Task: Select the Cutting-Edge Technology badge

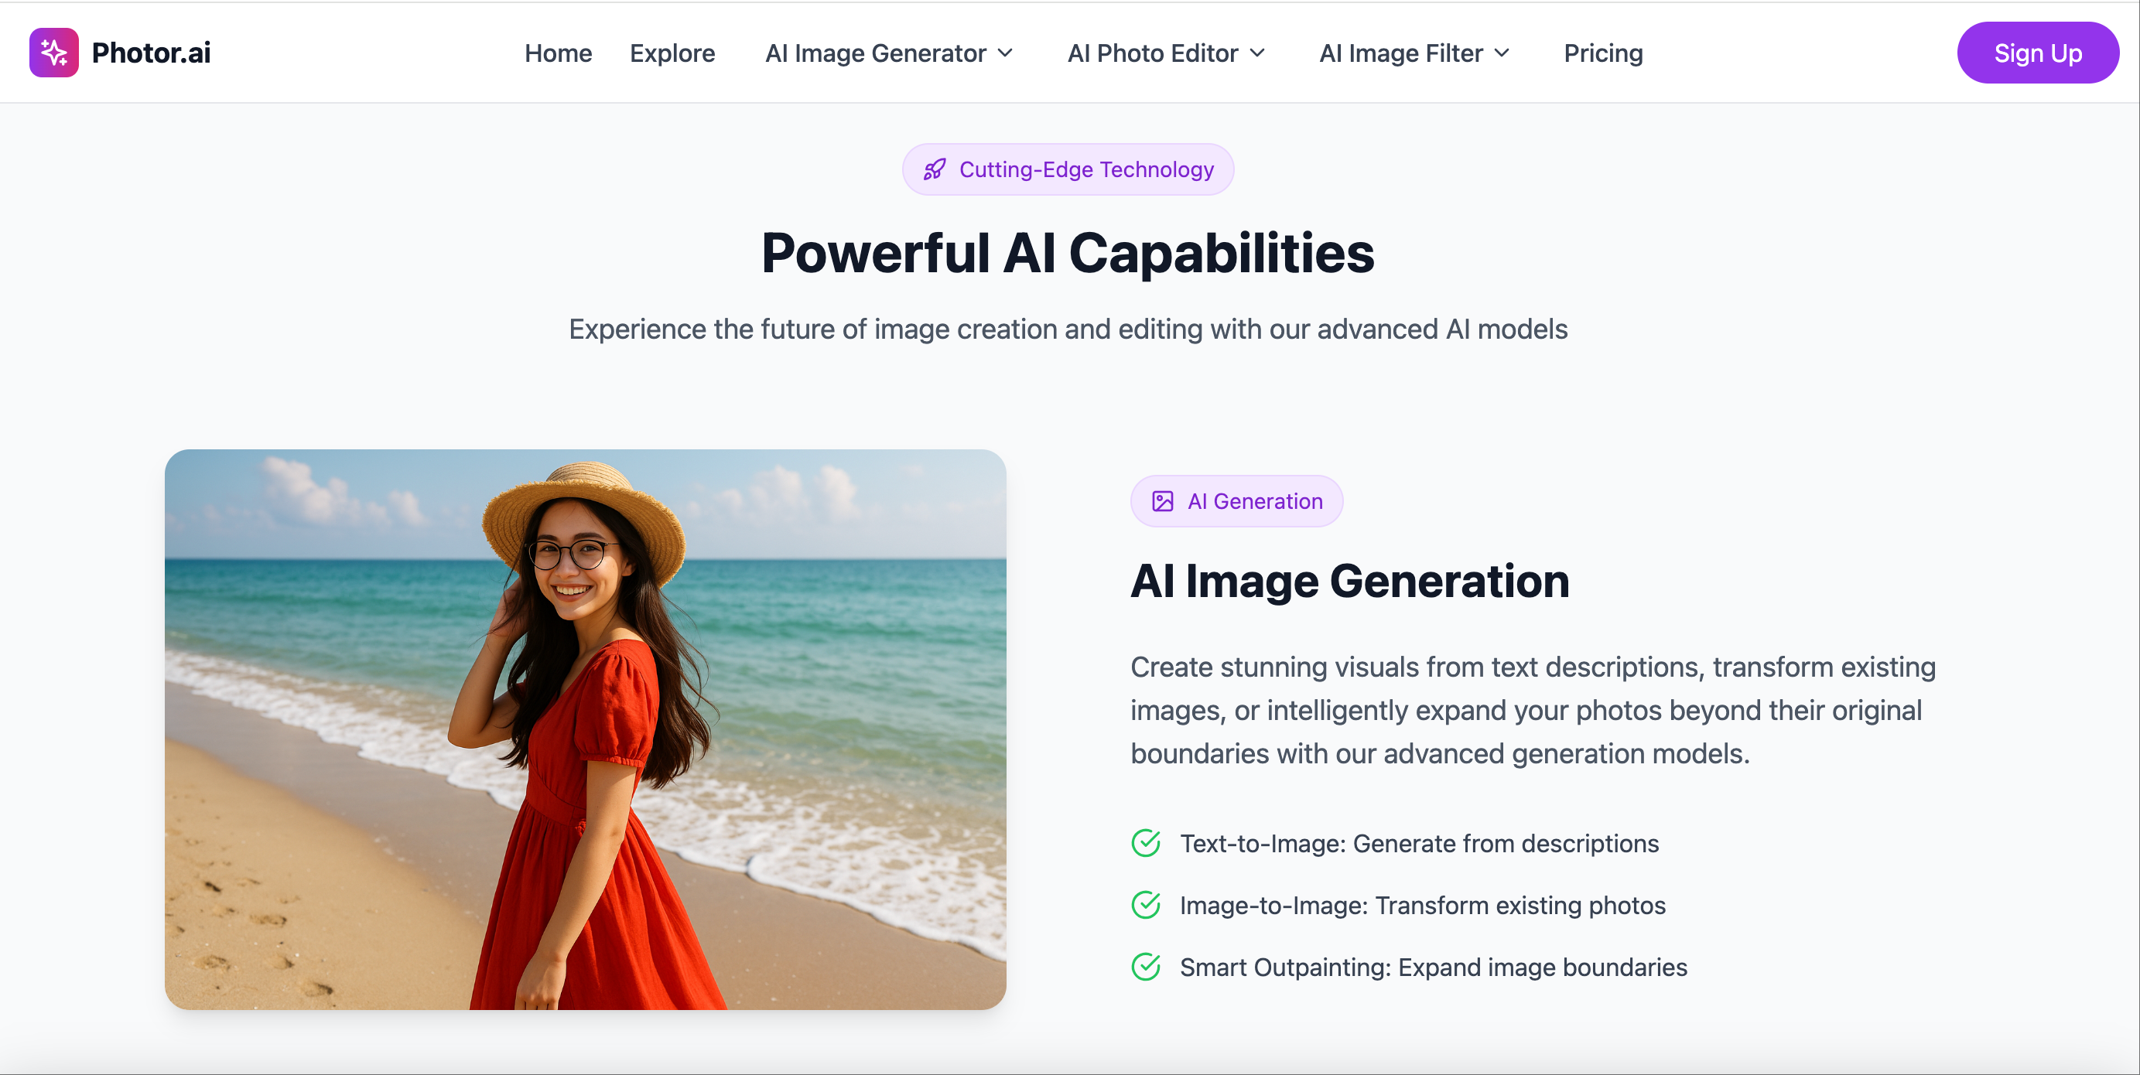Action: click(x=1068, y=169)
